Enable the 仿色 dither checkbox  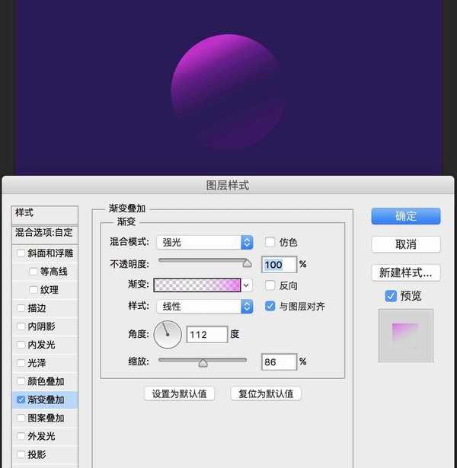click(270, 243)
